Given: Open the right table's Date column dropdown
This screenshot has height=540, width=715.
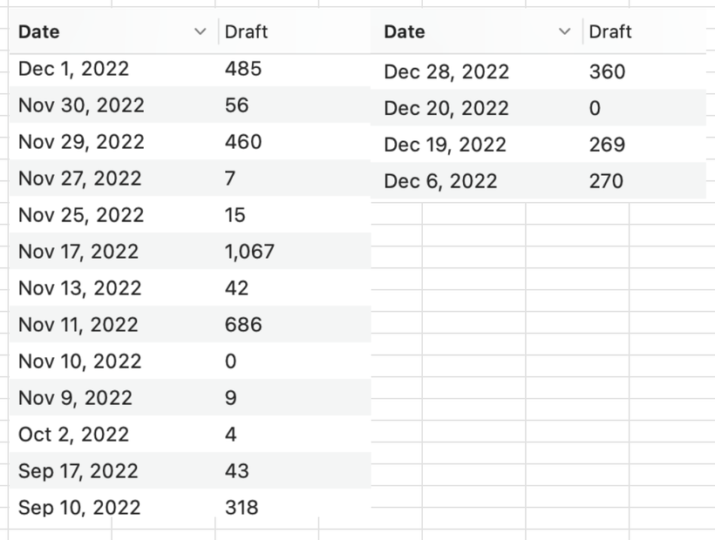Looking at the screenshot, I should pos(564,32).
